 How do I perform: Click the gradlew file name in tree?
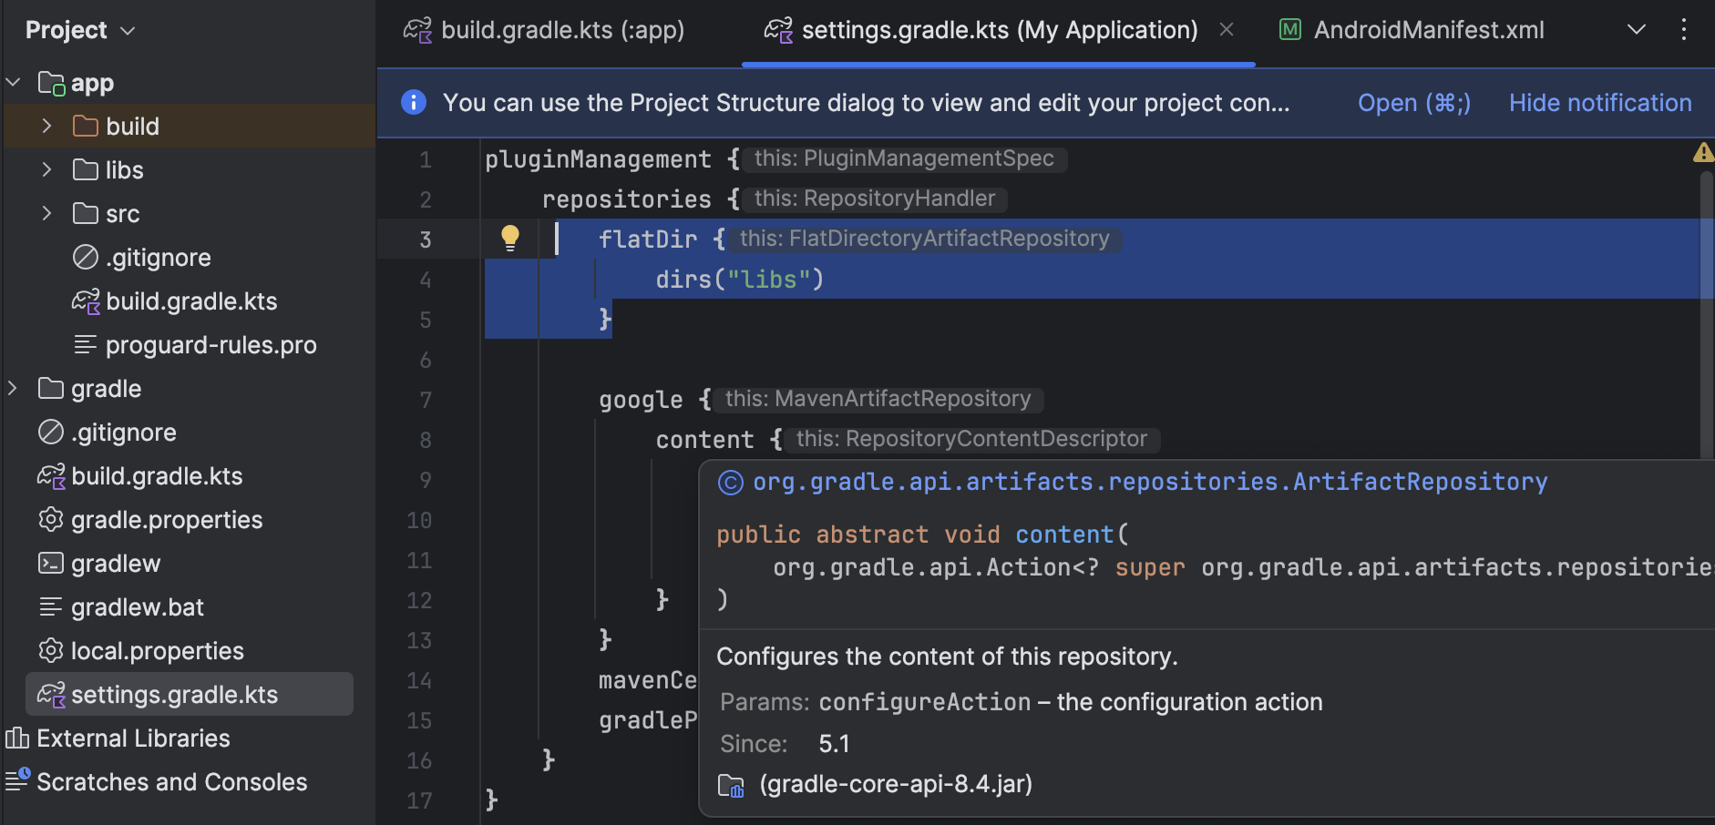116,564
